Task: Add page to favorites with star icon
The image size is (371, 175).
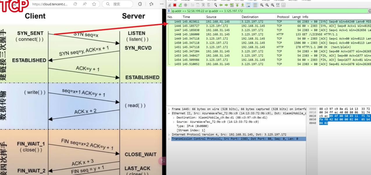Action: click(94, 4)
